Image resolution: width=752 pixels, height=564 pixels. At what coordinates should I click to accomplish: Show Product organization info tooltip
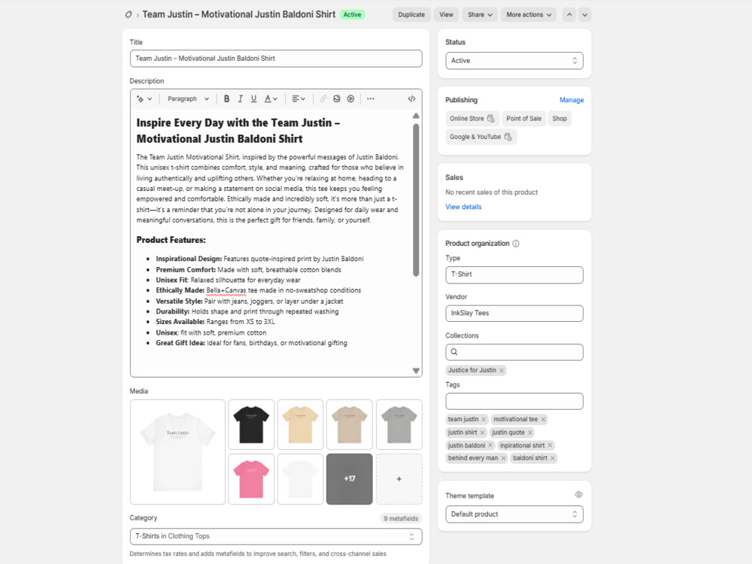tap(516, 243)
